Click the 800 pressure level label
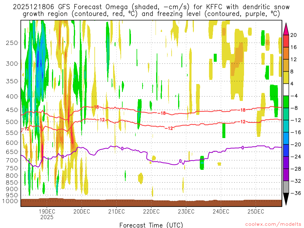Screen dimensions: 304x228 point(12,176)
